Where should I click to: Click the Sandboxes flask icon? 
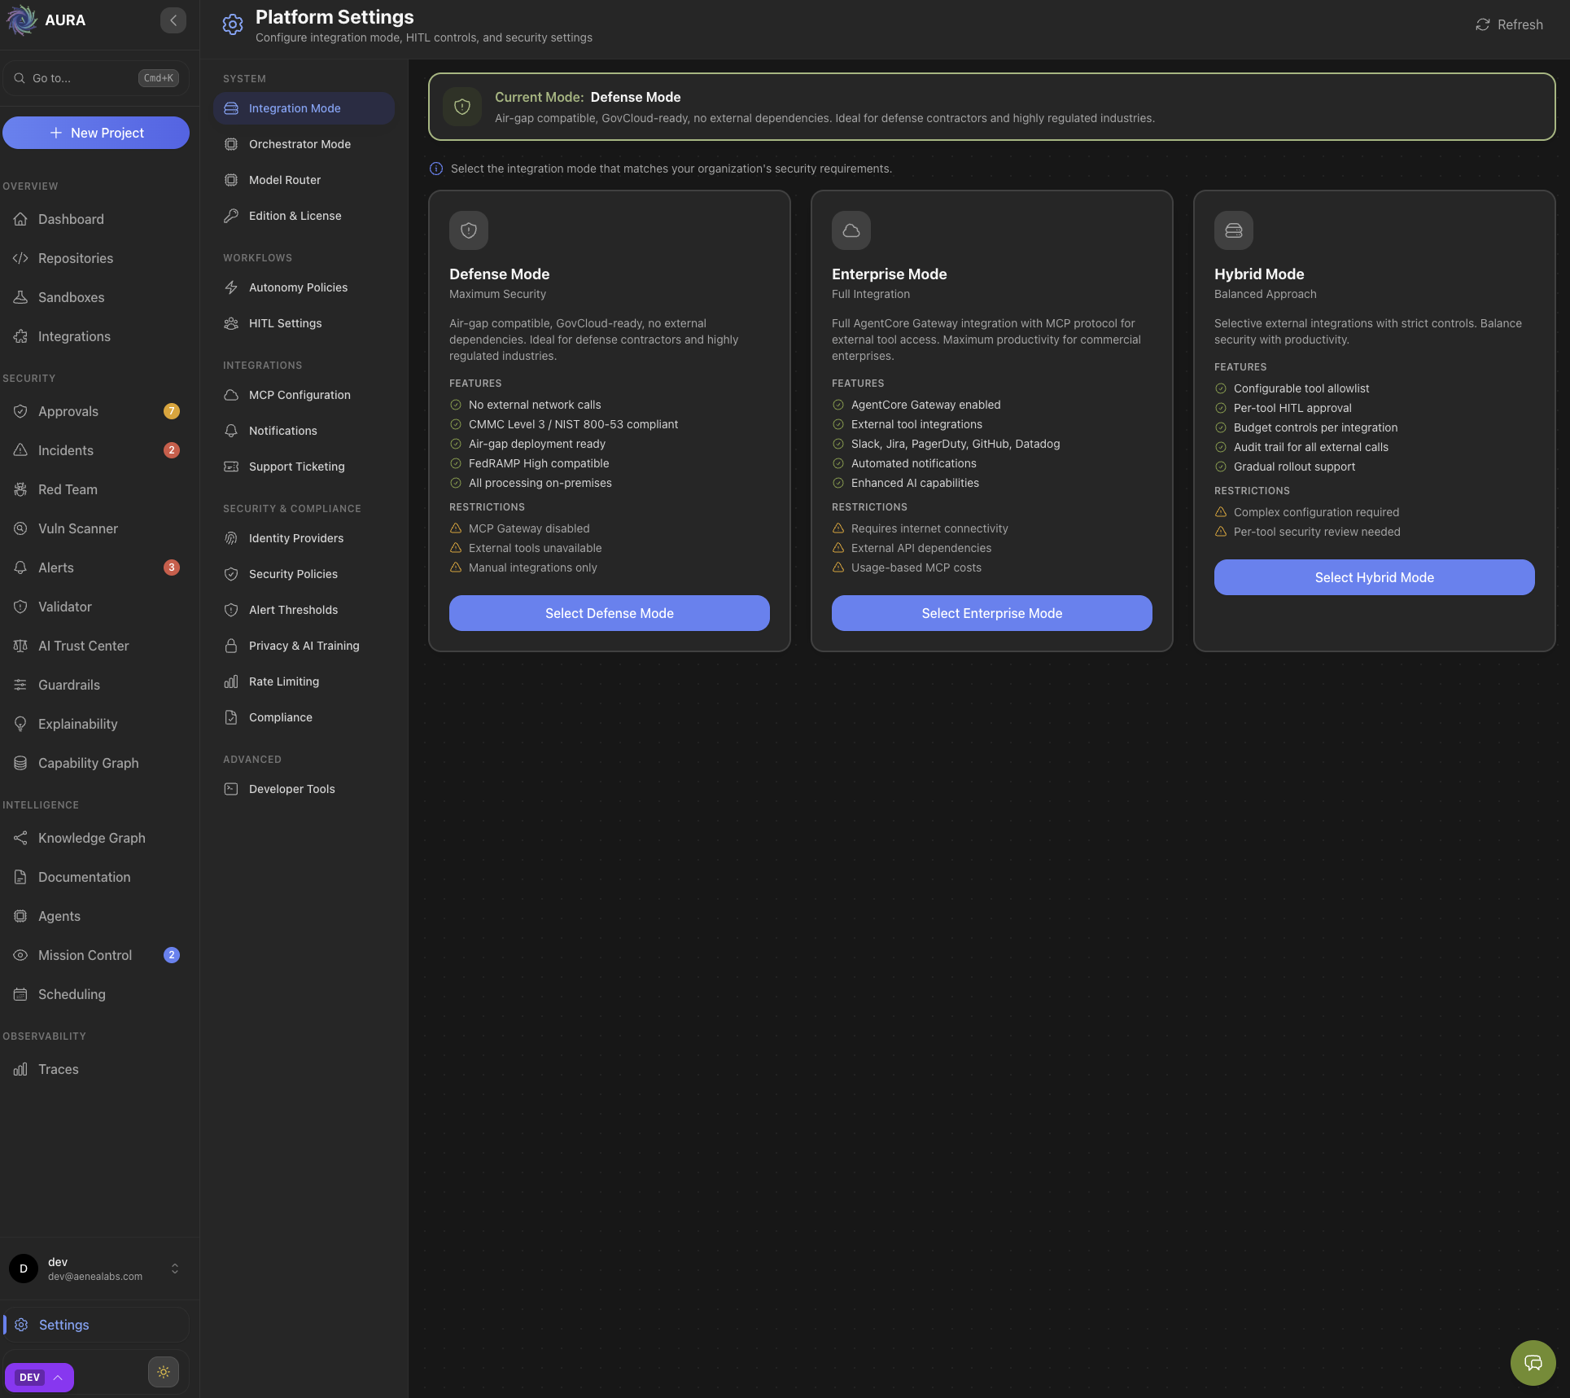point(20,297)
